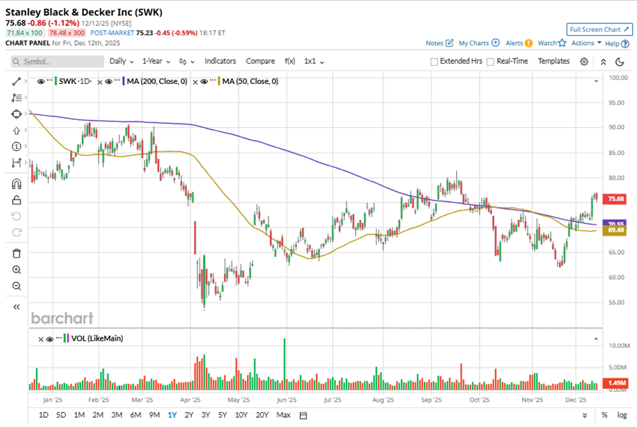Open chart settings gear
Image resolution: width=637 pixels, height=427 pixels.
pos(584,61)
